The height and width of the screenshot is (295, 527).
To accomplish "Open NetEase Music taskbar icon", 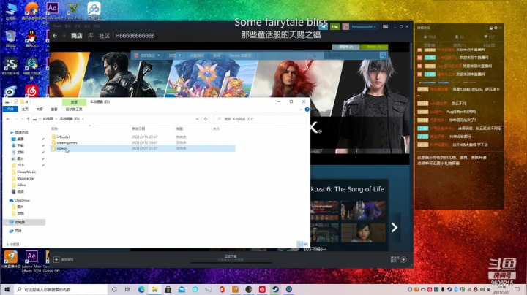I will pos(262,289).
